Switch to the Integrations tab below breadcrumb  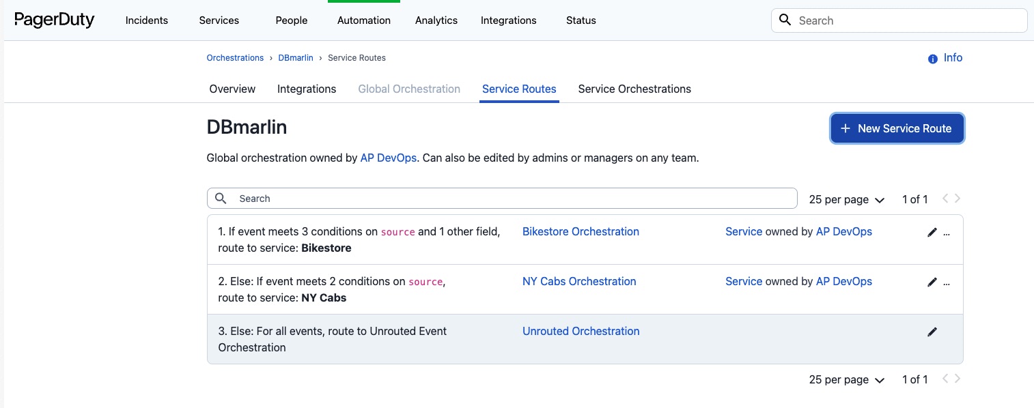point(307,89)
